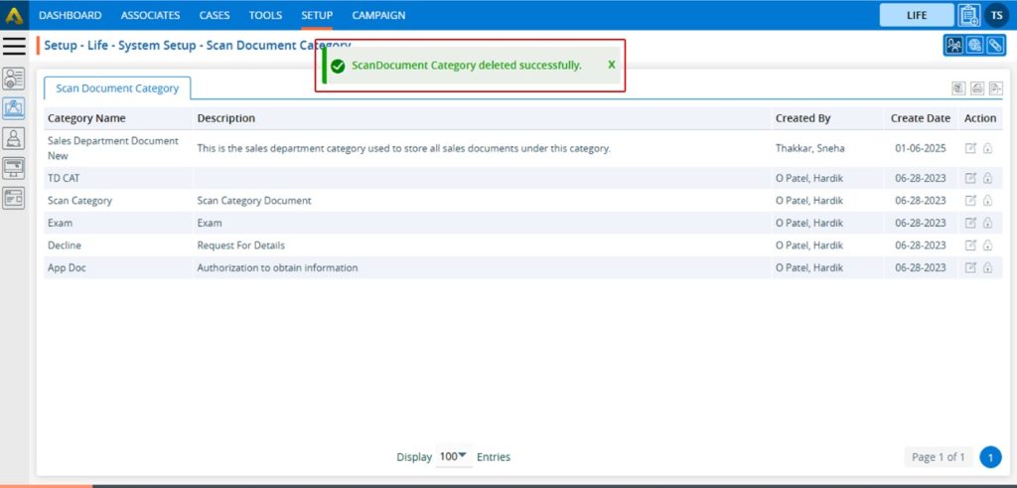The width and height of the screenshot is (1017, 488).
Task: Click the LIFE button in header
Action: [916, 15]
